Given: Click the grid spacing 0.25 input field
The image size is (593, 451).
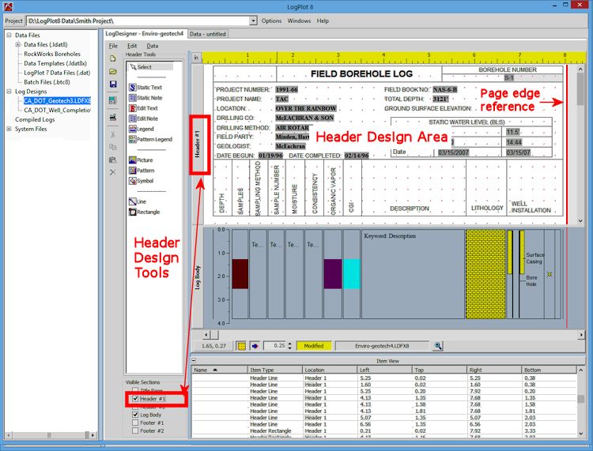Looking at the screenshot, I should (275, 346).
